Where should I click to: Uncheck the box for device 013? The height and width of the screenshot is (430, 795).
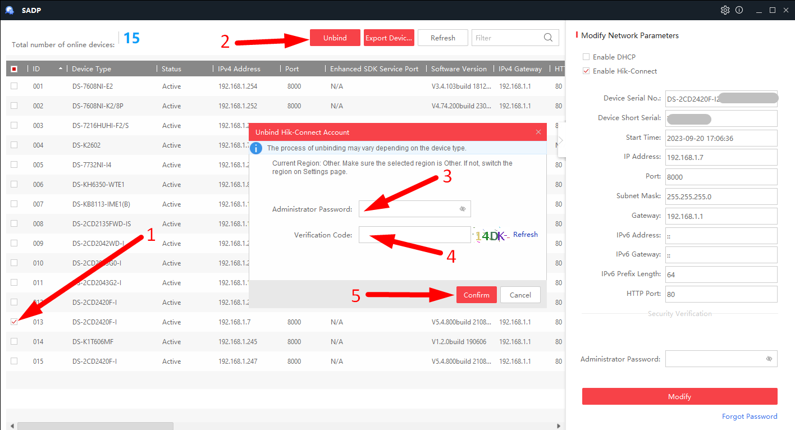pos(14,322)
